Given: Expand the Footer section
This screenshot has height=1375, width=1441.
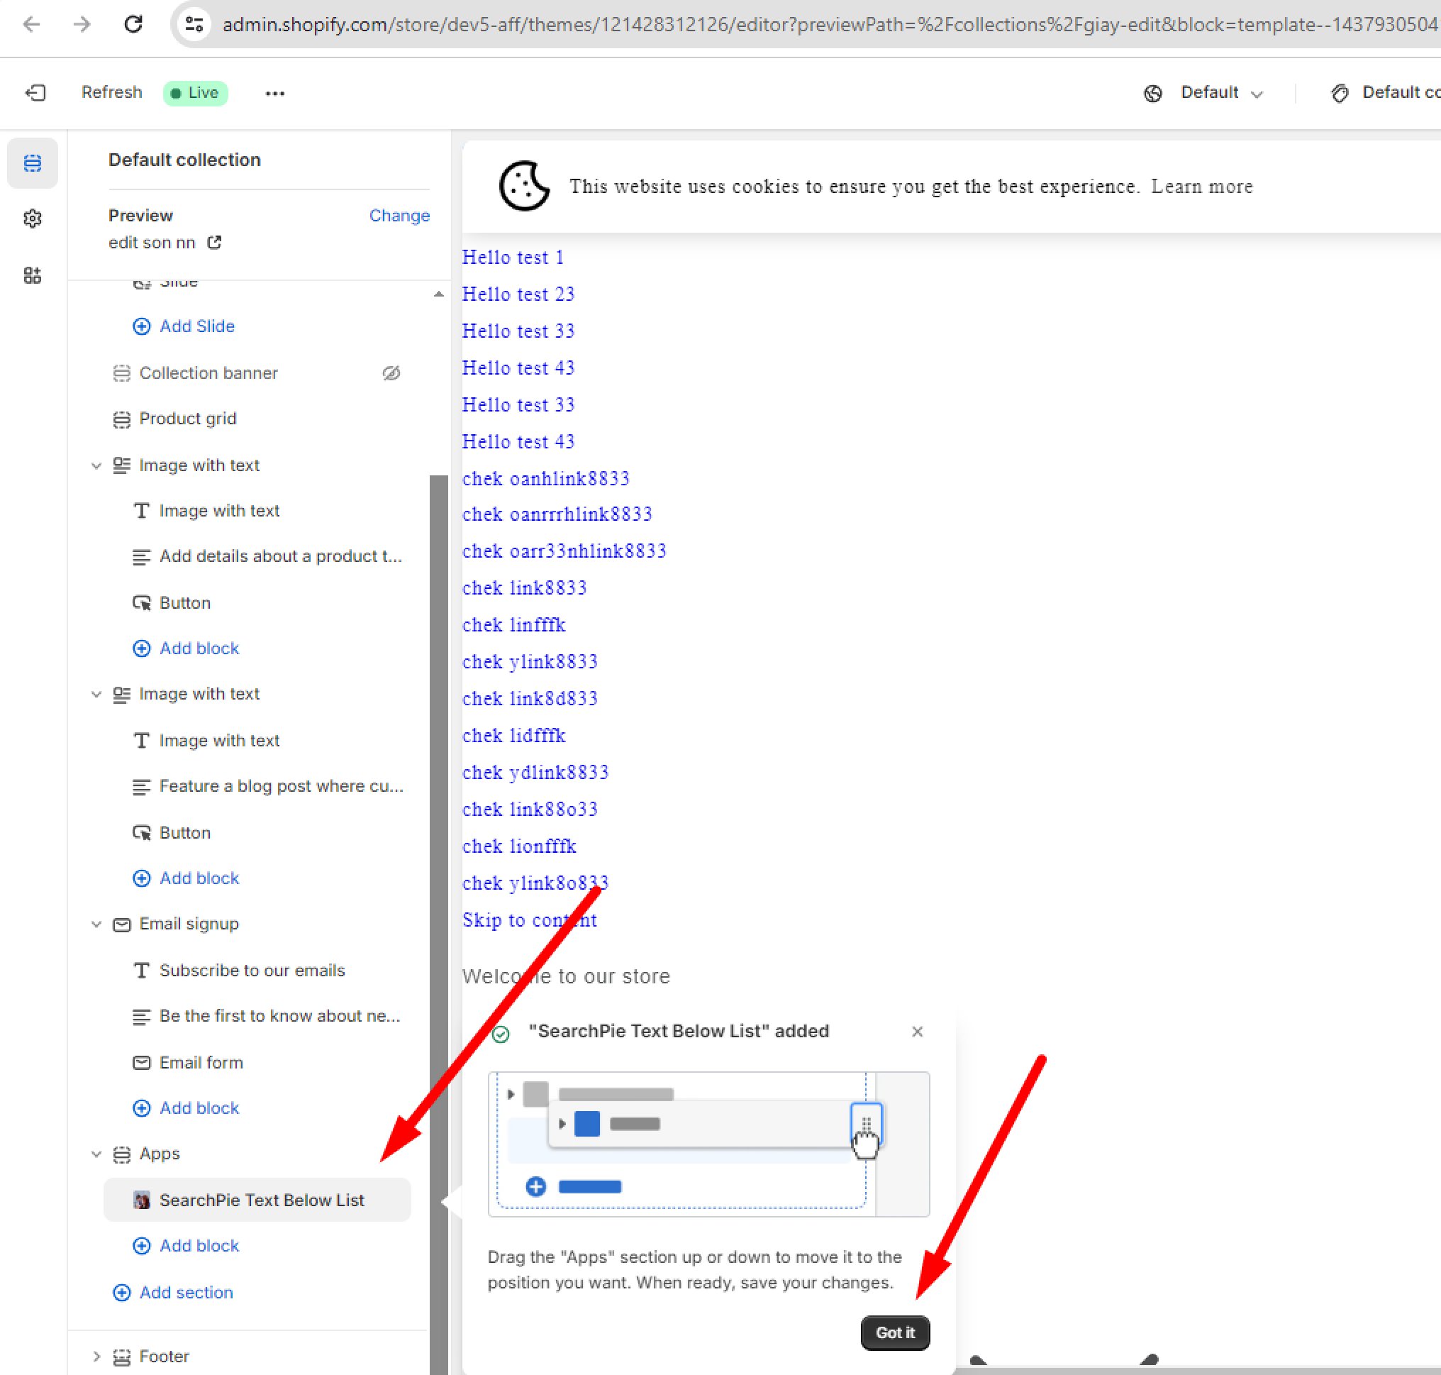Looking at the screenshot, I should tap(96, 1357).
